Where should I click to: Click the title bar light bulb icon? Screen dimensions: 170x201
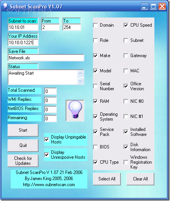point(5,6)
